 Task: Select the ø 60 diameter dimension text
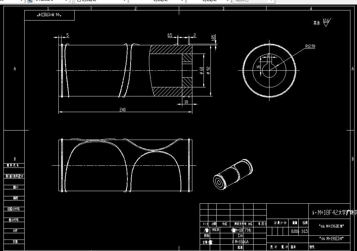pyautogui.click(x=201, y=71)
